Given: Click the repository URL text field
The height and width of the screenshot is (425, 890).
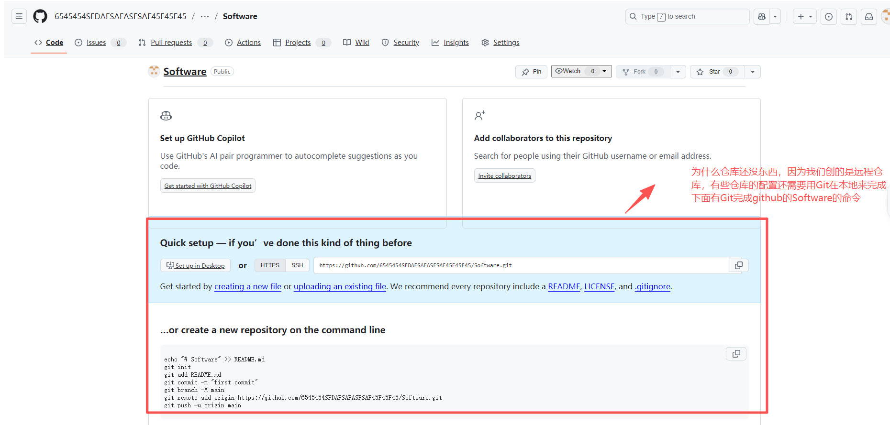Looking at the screenshot, I should pyautogui.click(x=521, y=265).
